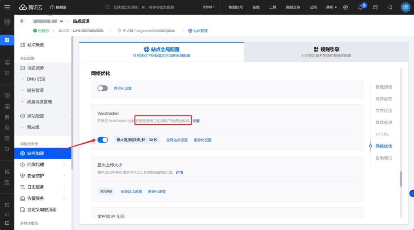Screen dimensions: 414x230
Task: Click the colorful AI assistant icon in top bar
Action: pyautogui.click(x=390, y=7)
